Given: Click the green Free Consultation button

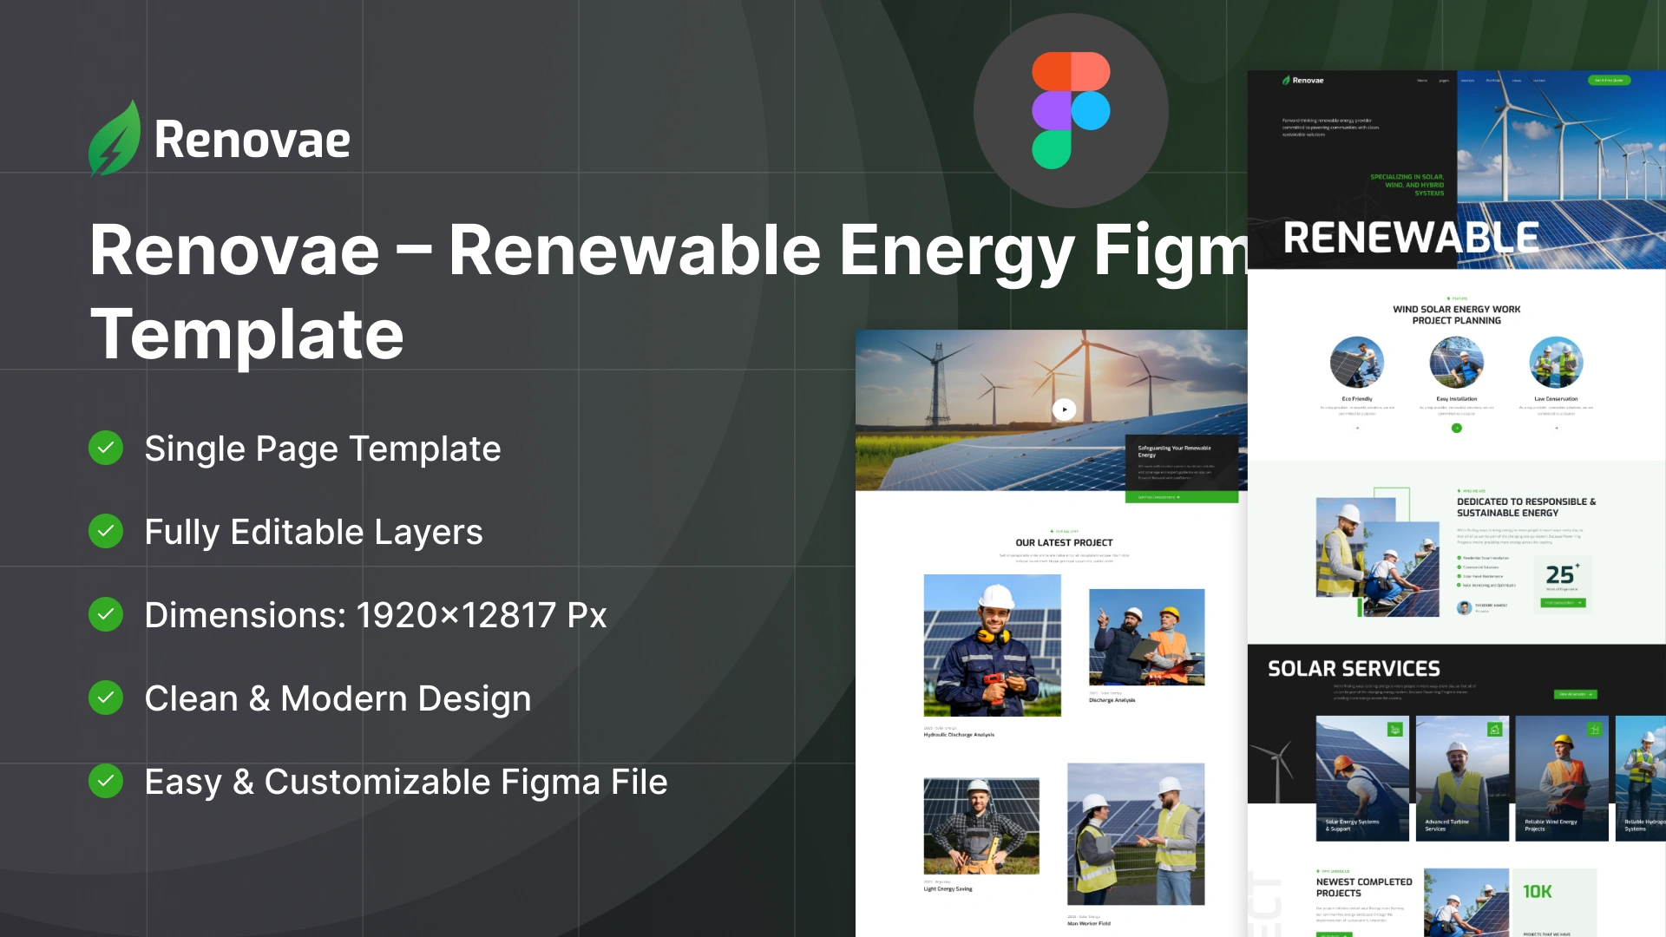Looking at the screenshot, I should coord(1564,602).
